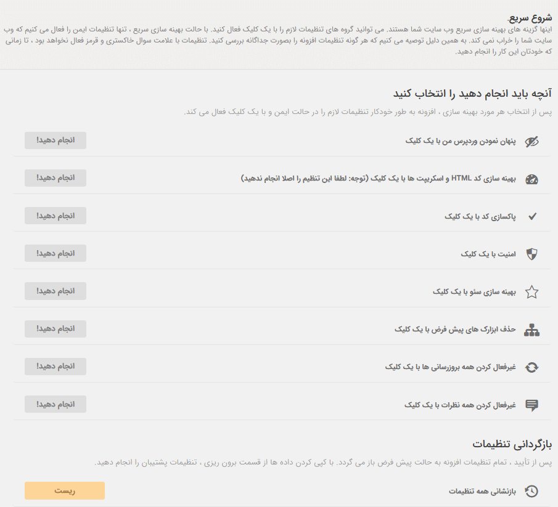Viewport: 558px width, 507px height.
Task: Choose انجام دهید for غیرفعال کردن همه نظرات
Action: click(x=55, y=404)
